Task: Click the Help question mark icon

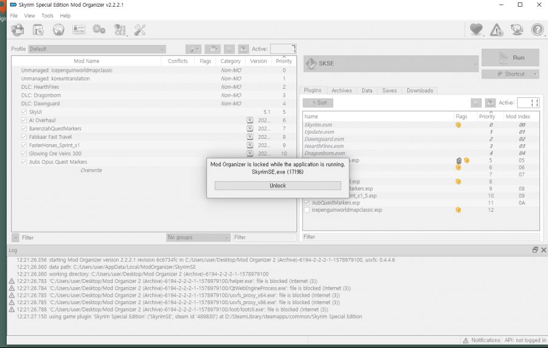Action: click(x=537, y=29)
